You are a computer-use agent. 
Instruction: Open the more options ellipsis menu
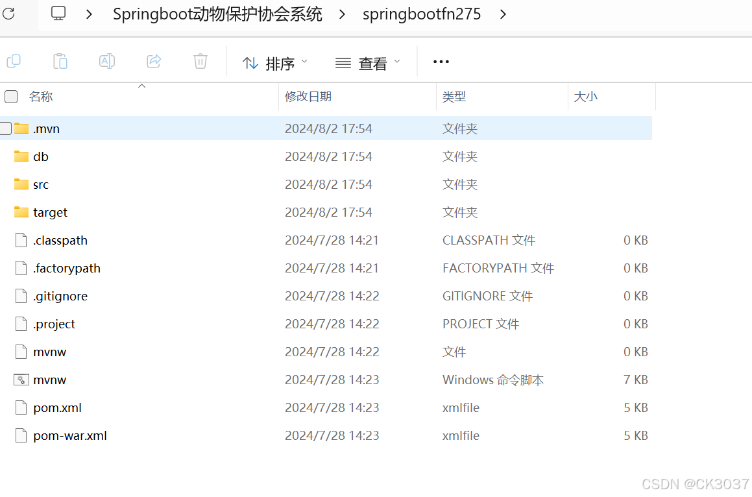pyautogui.click(x=441, y=62)
